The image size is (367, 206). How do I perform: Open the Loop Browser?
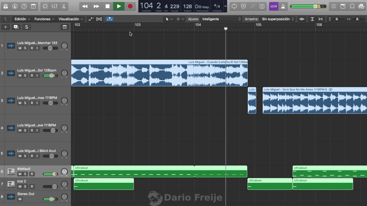[x=352, y=6]
